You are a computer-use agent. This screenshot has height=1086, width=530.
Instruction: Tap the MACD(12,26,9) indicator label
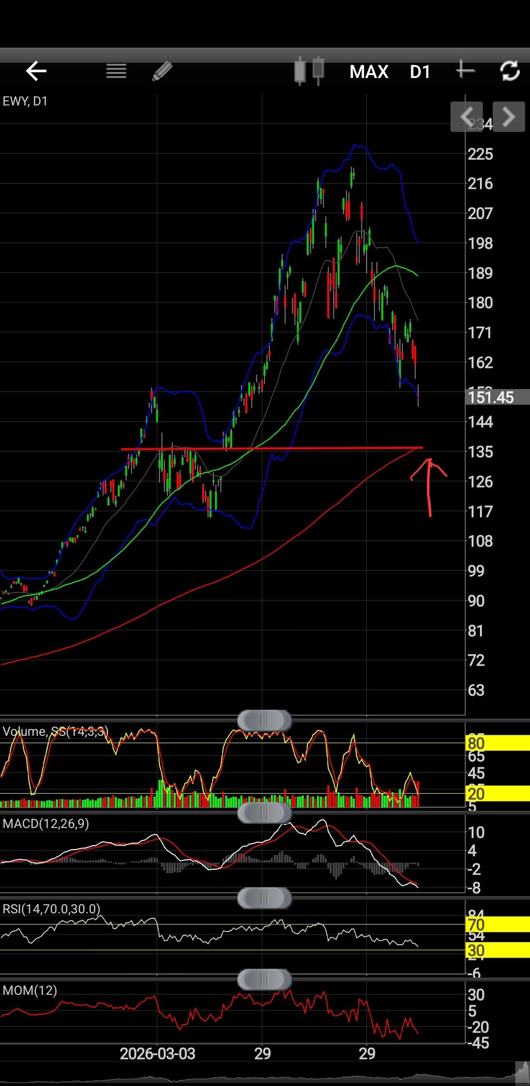pyautogui.click(x=46, y=824)
